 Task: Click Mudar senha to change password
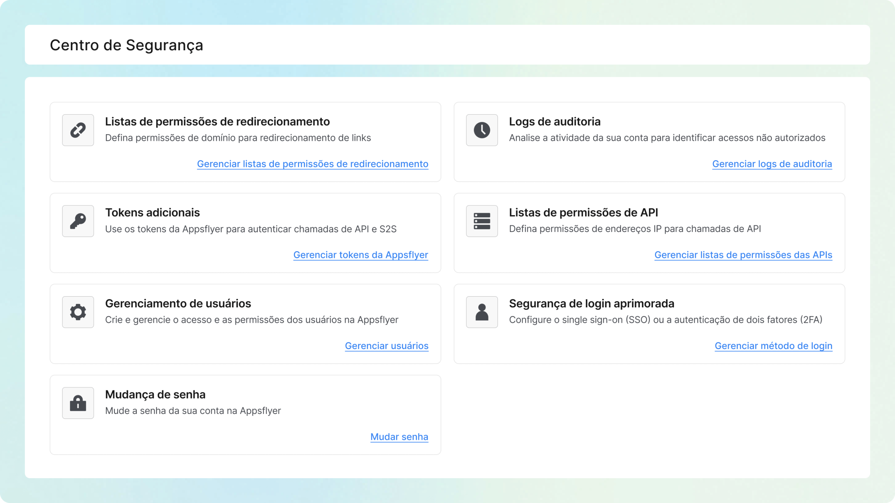tap(399, 437)
